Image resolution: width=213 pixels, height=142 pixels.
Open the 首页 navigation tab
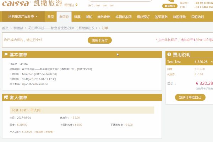coord(51,17)
